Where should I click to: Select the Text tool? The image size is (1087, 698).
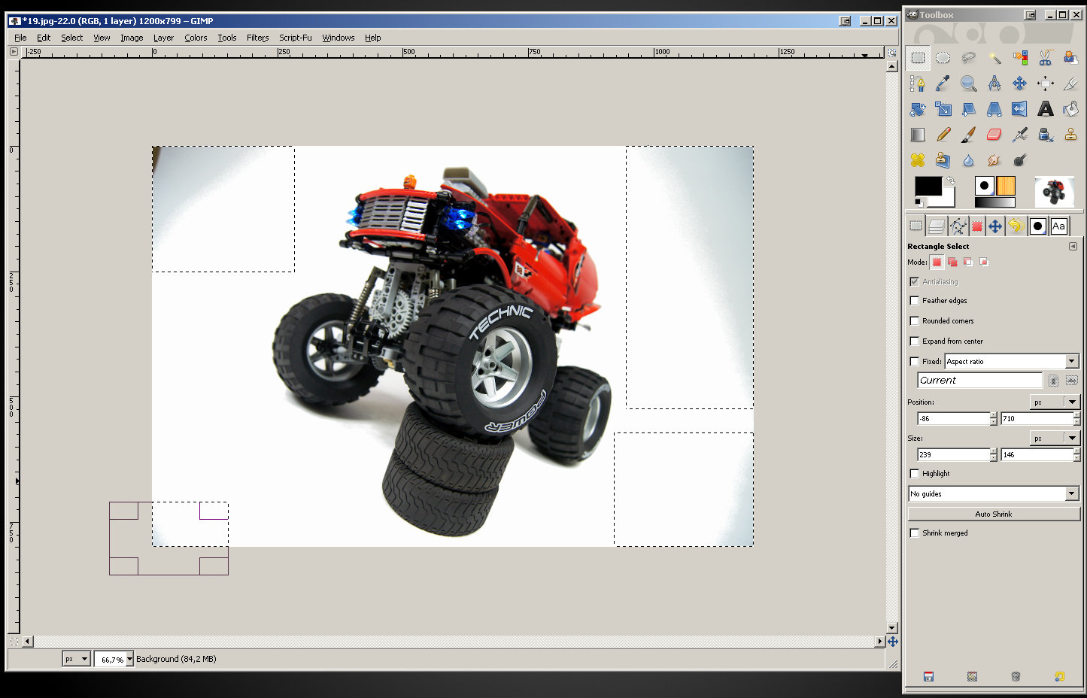(1046, 109)
